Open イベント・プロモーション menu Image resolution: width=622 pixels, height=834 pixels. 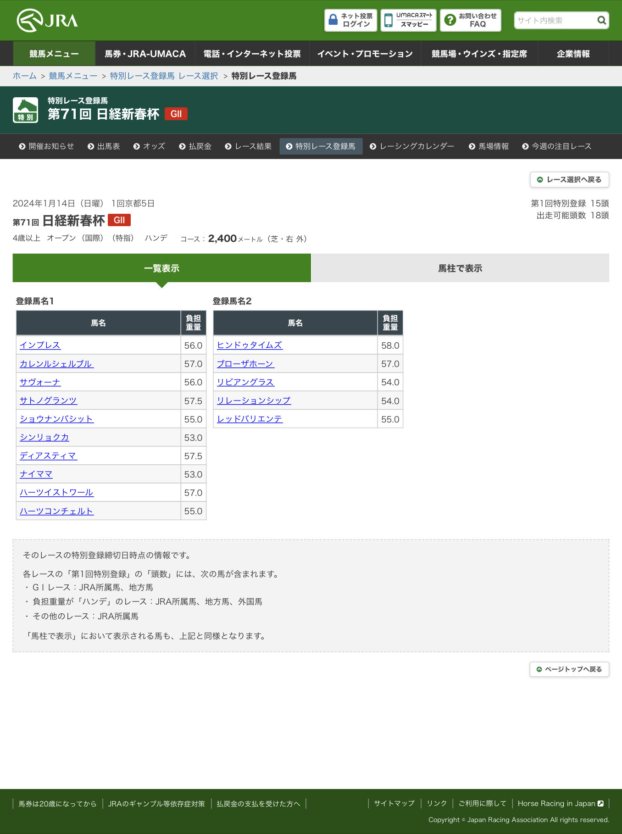click(365, 54)
